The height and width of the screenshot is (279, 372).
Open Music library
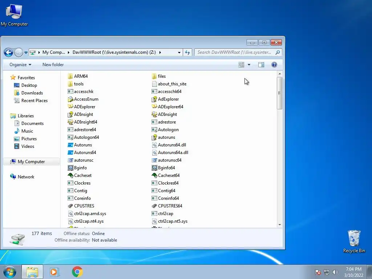coord(27,131)
